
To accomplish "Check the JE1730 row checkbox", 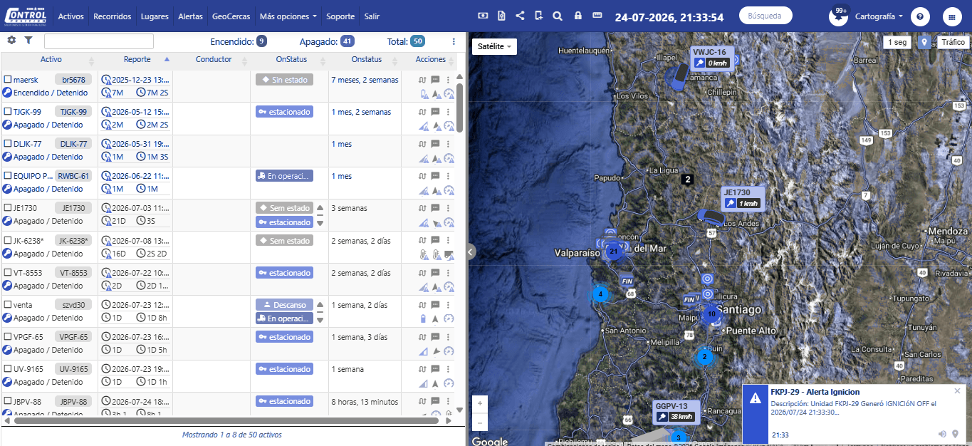I will pos(8,208).
